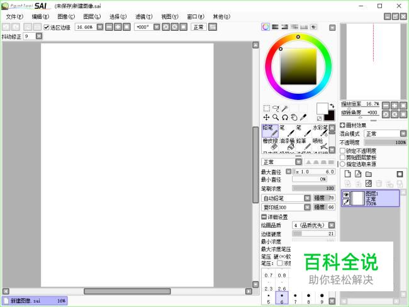Show the swatches panel
409x307 pixels.
[x=304, y=27]
